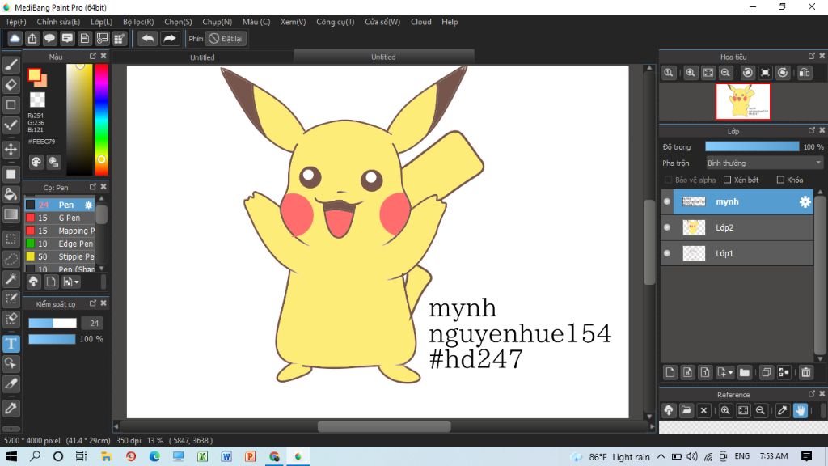Image resolution: width=828 pixels, height=466 pixels.
Task: Click the Undo arrow in the toolbar
Action: tap(148, 39)
